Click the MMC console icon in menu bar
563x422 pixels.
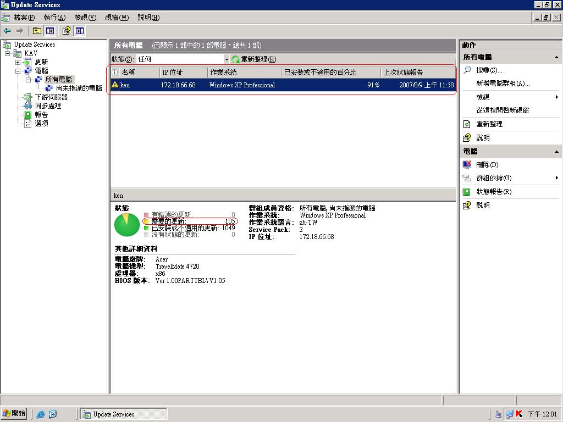[x=5, y=18]
